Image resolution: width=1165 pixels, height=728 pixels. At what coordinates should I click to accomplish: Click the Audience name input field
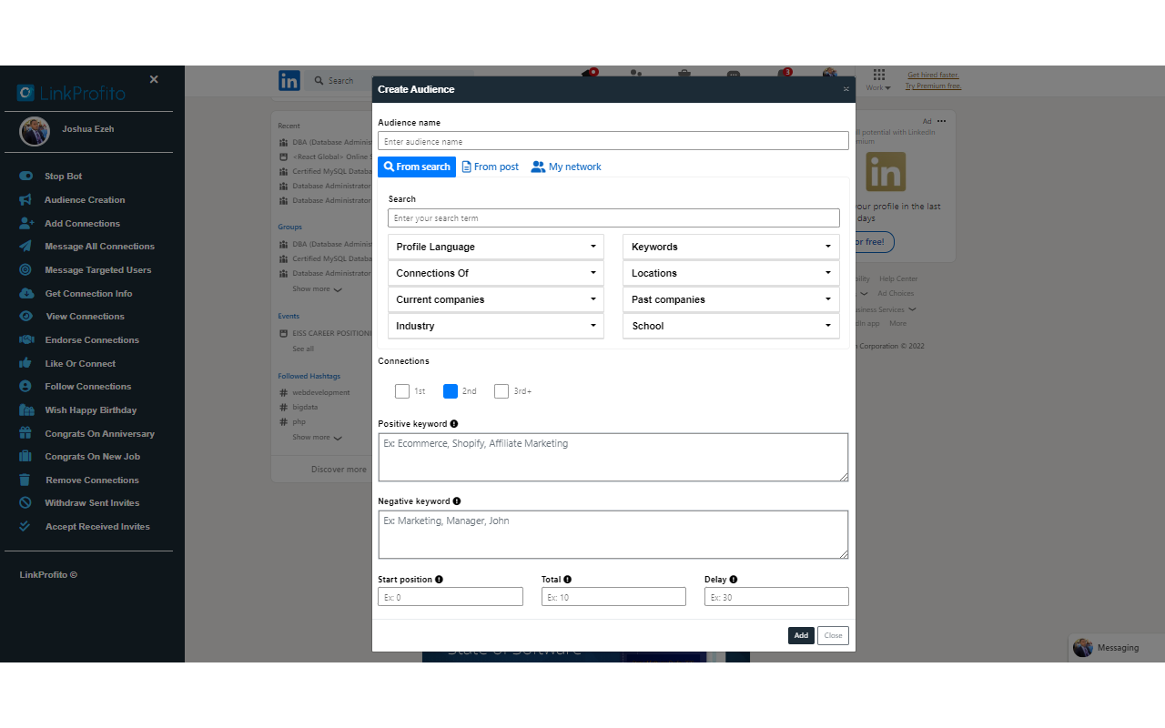pos(613,141)
